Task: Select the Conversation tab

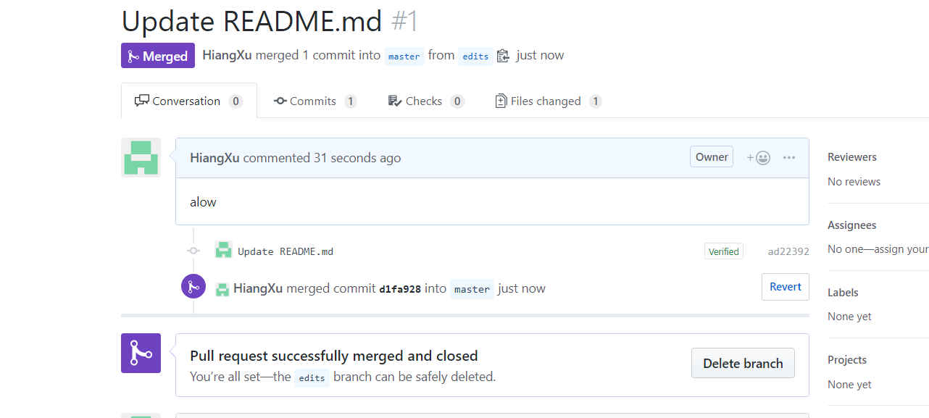Action: coord(188,101)
